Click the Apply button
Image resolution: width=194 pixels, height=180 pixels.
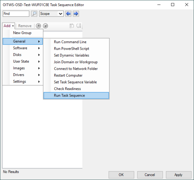pyautogui.click(x=178, y=175)
